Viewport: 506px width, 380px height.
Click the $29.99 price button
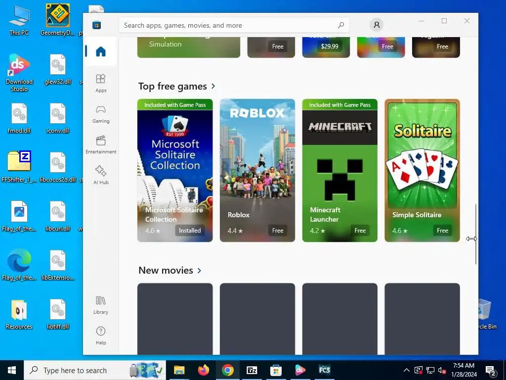tap(330, 46)
